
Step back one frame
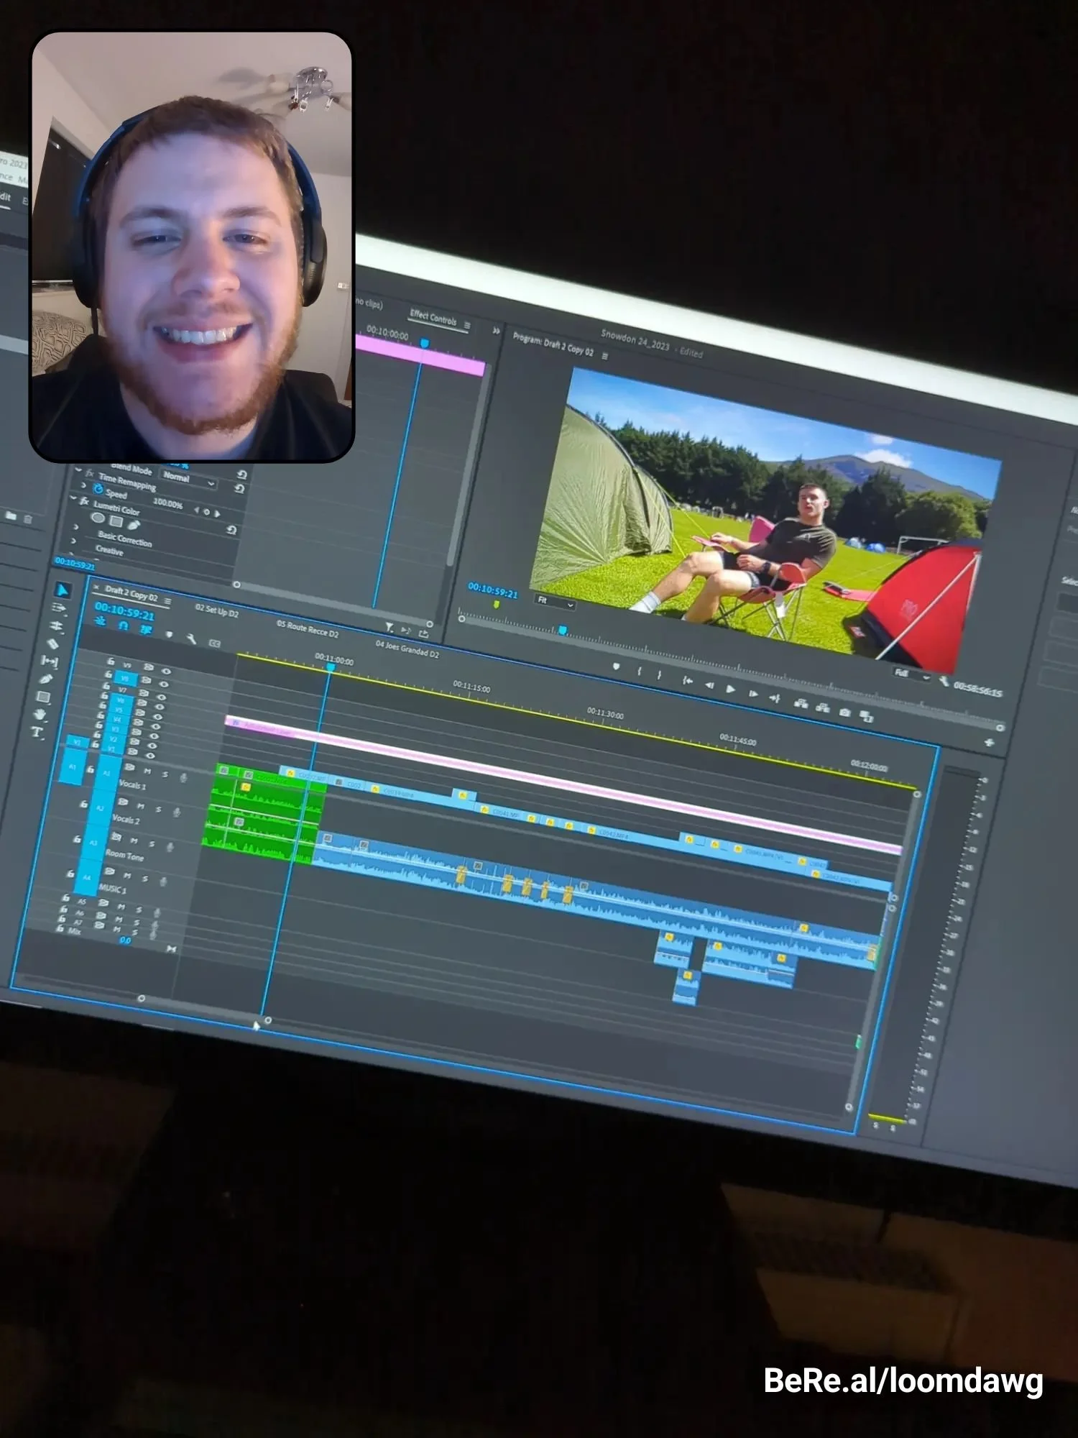tap(709, 684)
